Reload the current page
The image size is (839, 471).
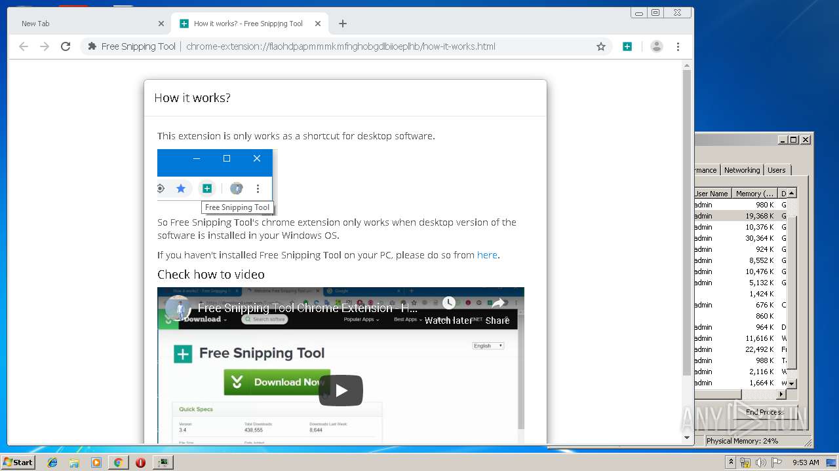click(x=66, y=46)
